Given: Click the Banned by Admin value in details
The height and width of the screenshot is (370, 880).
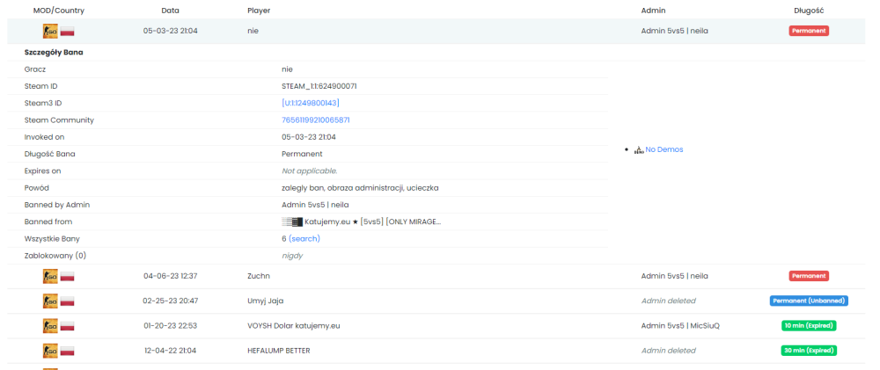Looking at the screenshot, I should pyautogui.click(x=315, y=205).
